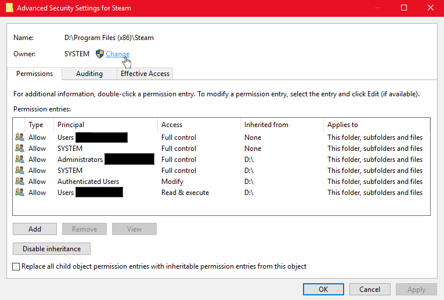Sort entries by Principal column header

pos(104,125)
